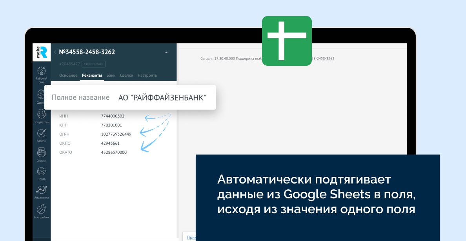Click deal ID #20489477
Image resolution: width=466 pixels, height=241 pixels.
click(69, 64)
